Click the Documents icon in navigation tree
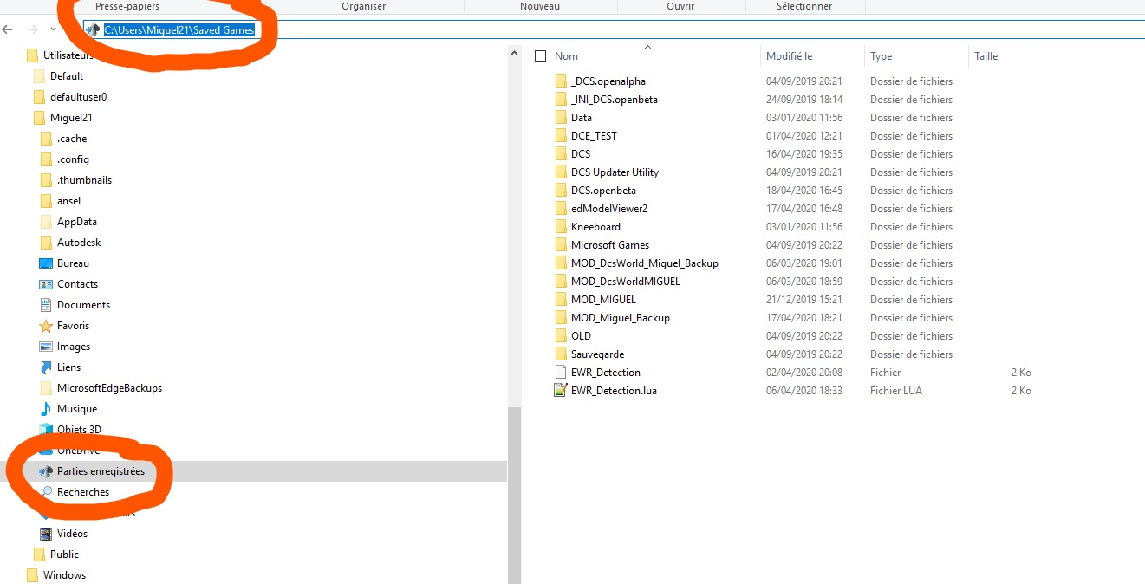1145x584 pixels. [x=46, y=305]
